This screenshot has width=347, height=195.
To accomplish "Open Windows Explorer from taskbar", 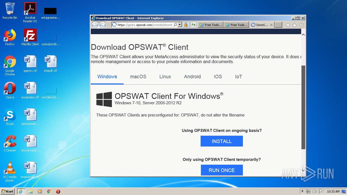I will 31,191.
